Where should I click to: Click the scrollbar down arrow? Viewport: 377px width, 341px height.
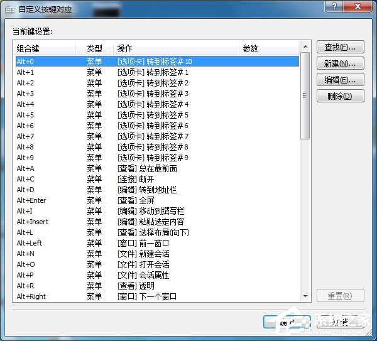pyautogui.click(x=305, y=296)
